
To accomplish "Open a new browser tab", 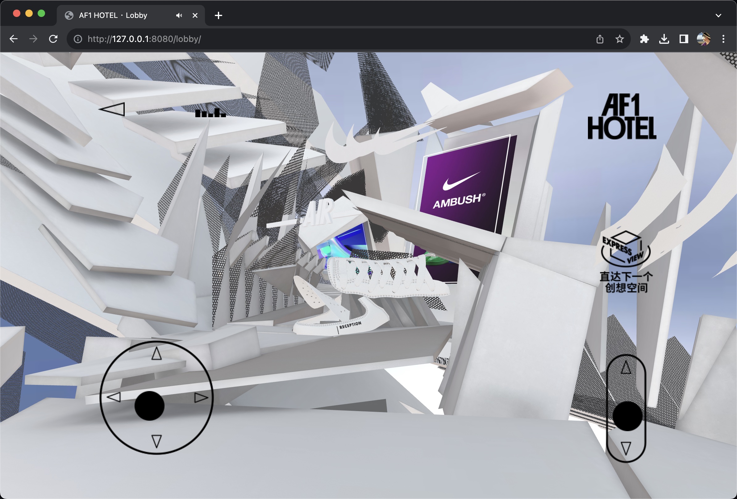I will 218,15.
